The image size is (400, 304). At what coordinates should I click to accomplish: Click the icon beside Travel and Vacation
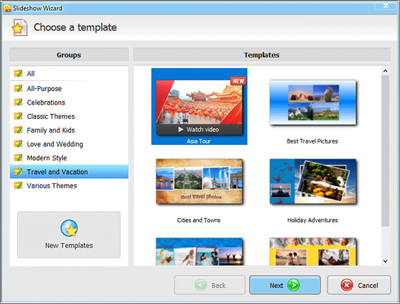click(18, 172)
